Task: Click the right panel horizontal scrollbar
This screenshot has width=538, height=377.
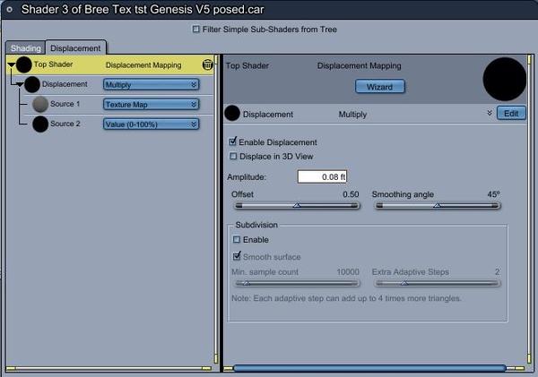Action: pyautogui.click(x=369, y=368)
